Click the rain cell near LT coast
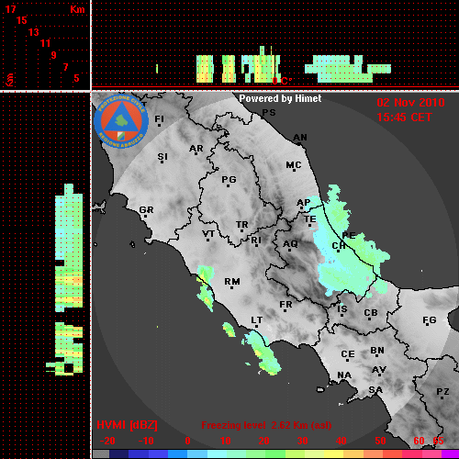Viewport: 459px width, 459px height. pos(263,352)
